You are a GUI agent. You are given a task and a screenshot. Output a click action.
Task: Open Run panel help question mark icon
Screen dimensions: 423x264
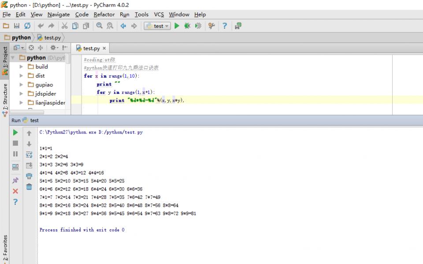pos(15,202)
